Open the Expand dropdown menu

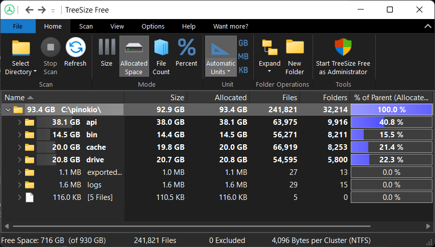click(x=269, y=72)
